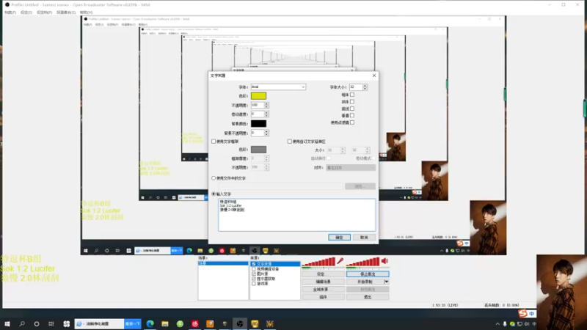This screenshot has height=330, width=587.
Task: Toggle the 斜体 italic checkbox
Action: pos(352,101)
